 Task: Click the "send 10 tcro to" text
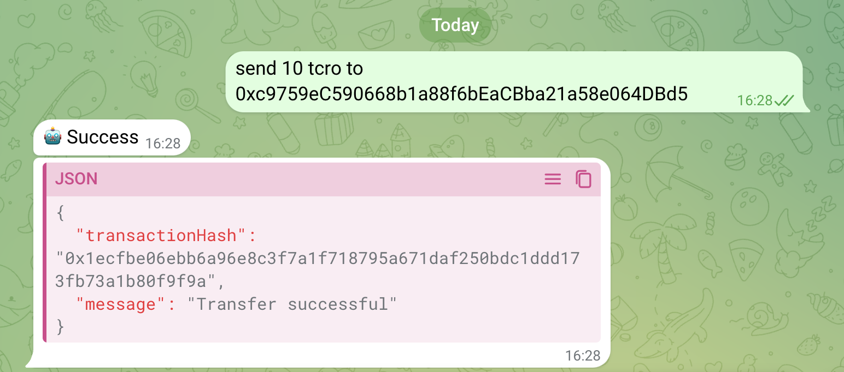299,69
